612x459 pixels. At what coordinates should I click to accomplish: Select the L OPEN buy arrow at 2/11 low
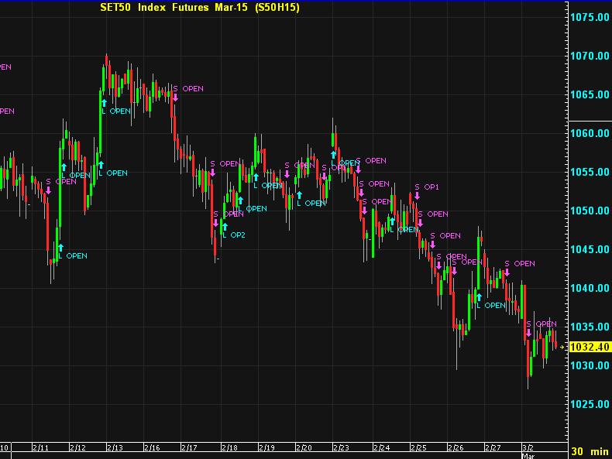60,247
